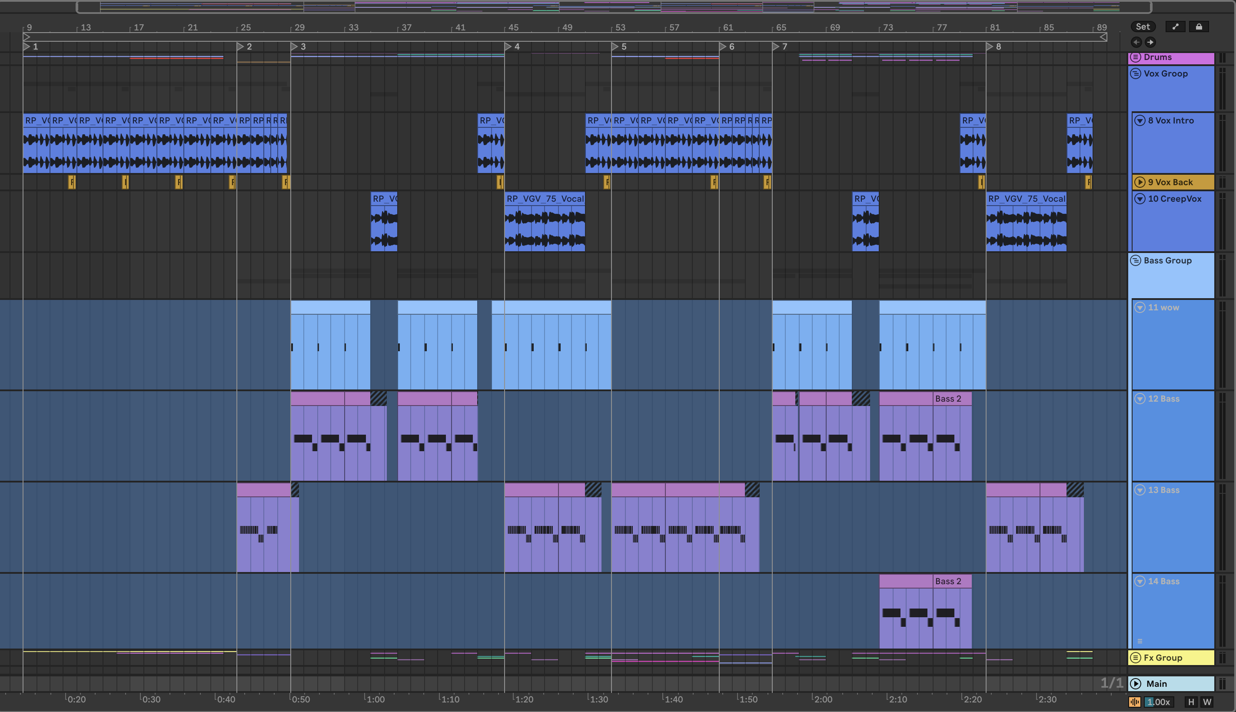Fold the 10 CreepVox track arrow
Image resolution: width=1236 pixels, height=712 pixels.
pyautogui.click(x=1140, y=199)
